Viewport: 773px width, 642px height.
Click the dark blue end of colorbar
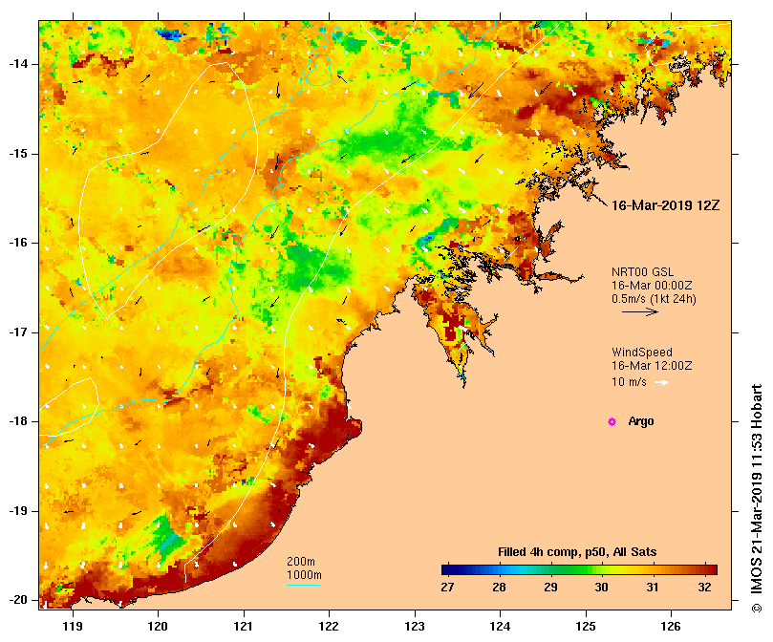click(446, 570)
